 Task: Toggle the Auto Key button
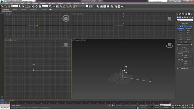coord(157,105)
